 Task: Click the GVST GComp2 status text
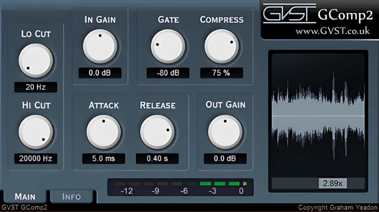(24, 208)
